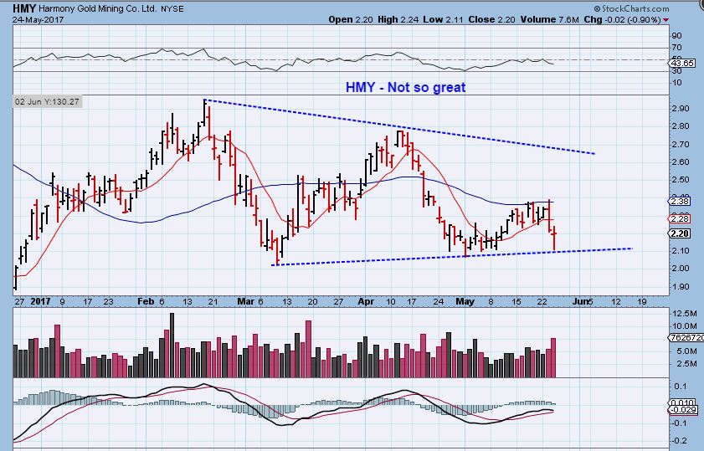Click the 12.5M volume axis label
Viewport: 704px width, 451px height.
pos(685,314)
